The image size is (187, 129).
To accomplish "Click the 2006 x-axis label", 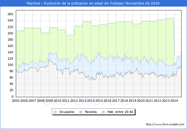I will [24, 101].
